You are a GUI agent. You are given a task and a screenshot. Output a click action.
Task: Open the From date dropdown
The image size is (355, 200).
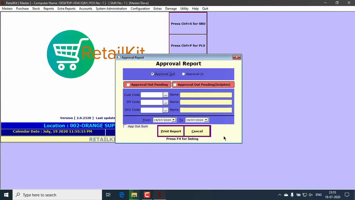click(x=174, y=120)
